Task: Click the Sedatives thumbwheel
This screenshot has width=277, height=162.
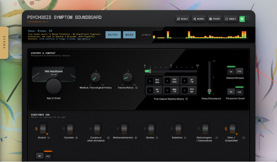Action: (178, 129)
